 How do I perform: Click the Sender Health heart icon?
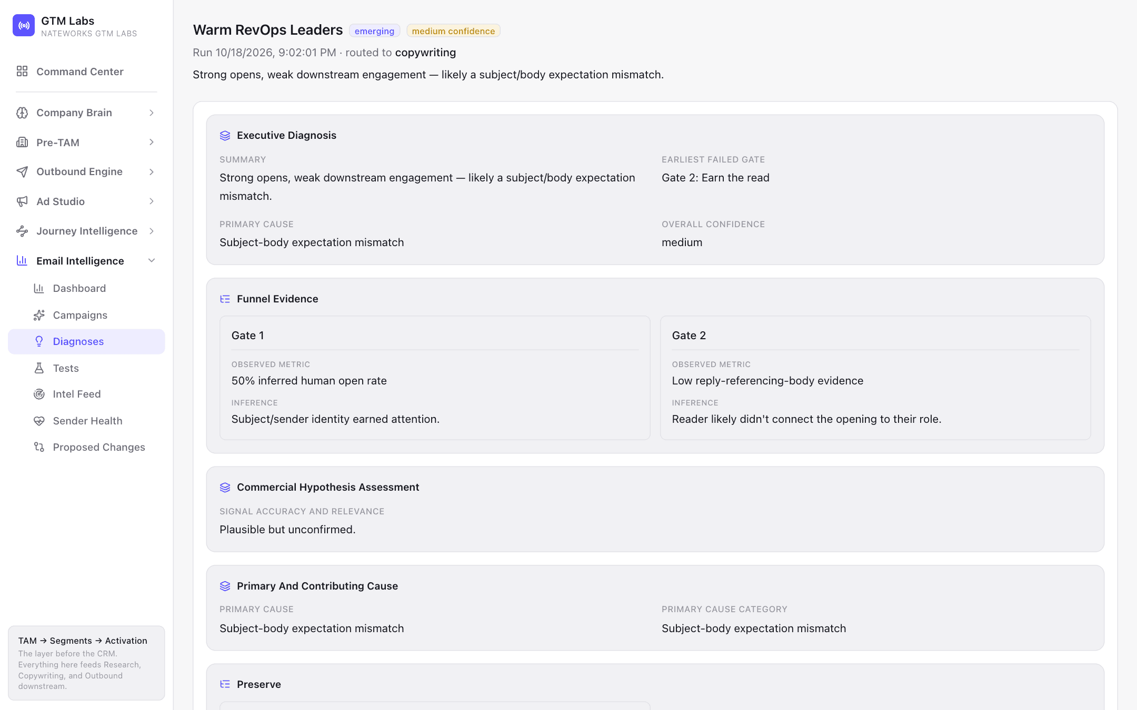pos(39,421)
